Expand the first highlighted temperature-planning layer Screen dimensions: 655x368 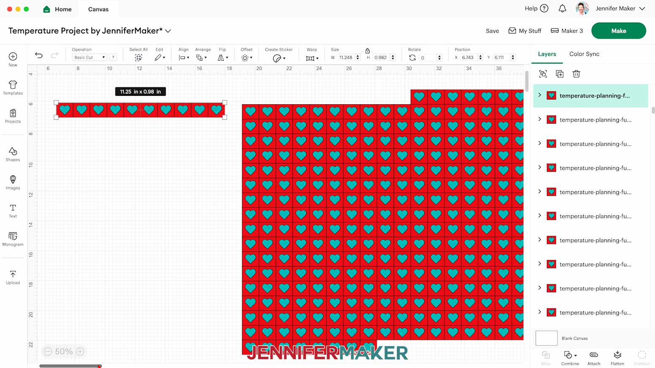coord(540,95)
